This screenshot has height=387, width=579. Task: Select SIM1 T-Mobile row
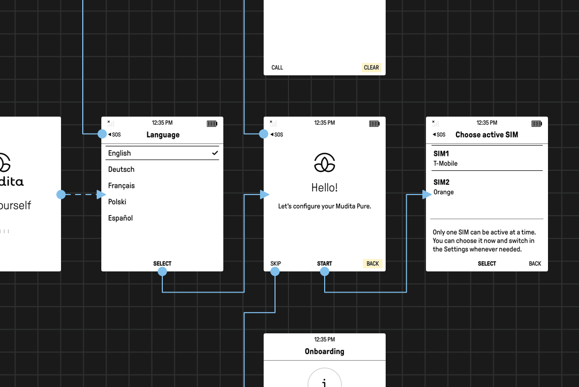487,158
